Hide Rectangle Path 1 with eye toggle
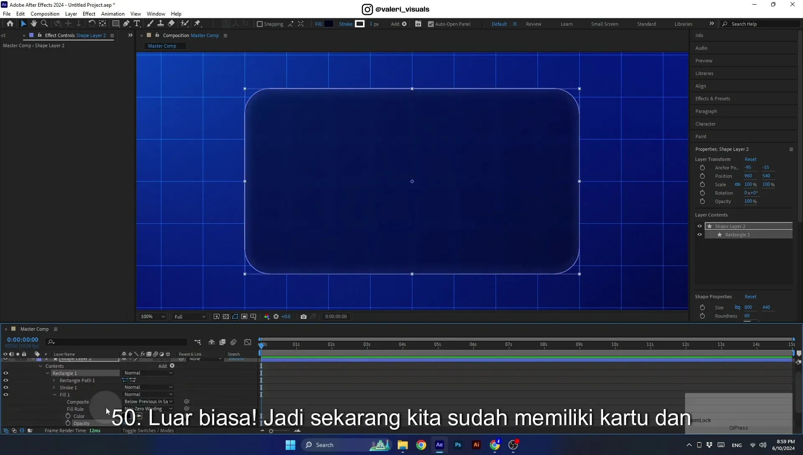The image size is (803, 455). point(6,381)
